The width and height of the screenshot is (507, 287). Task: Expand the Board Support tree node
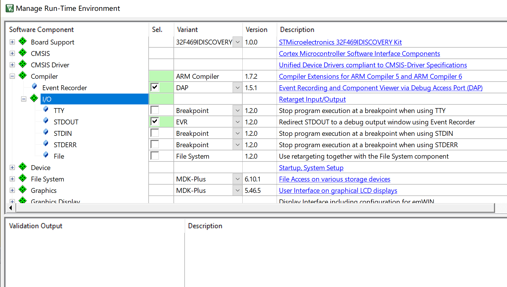click(12, 42)
